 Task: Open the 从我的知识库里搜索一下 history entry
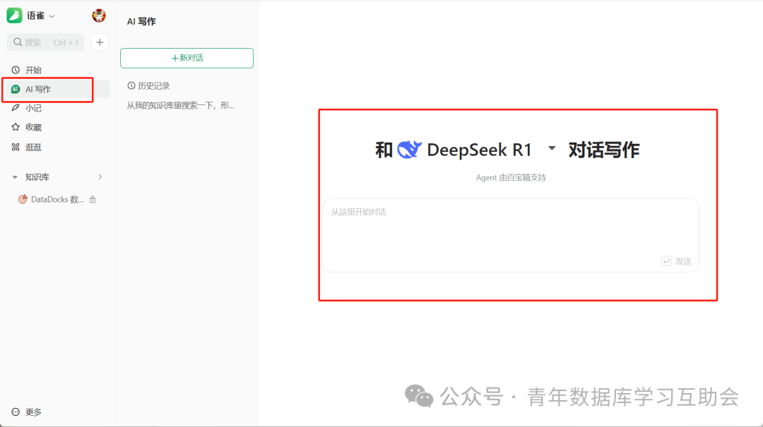[181, 105]
